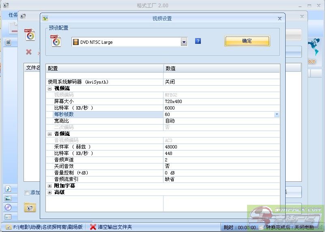Screen dimensions: 325x232
Task: Open the 每秒帧数 value dropdown arrow
Action: point(277,115)
